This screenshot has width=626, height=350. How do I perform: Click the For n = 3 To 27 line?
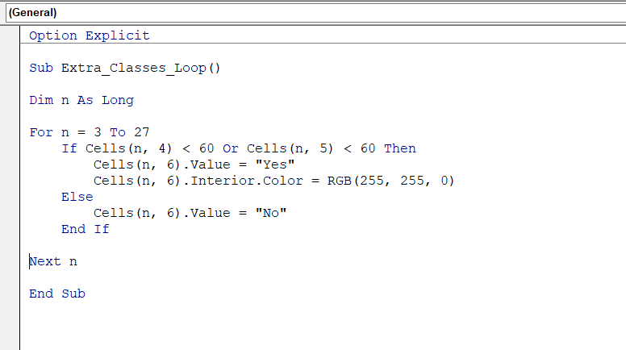tap(89, 132)
